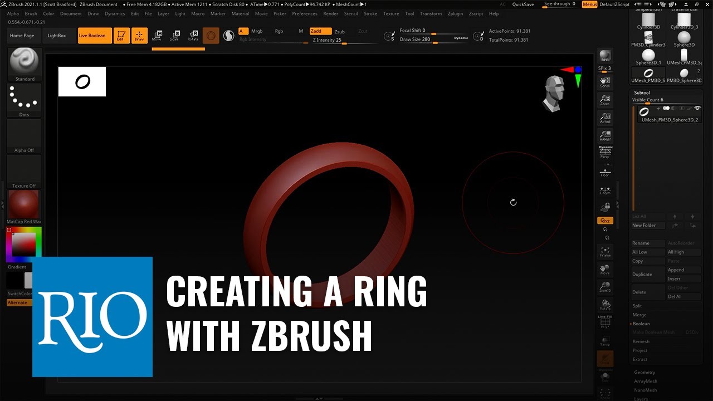Toggle eye visibility of UMesh_PM3D_Sphere3D_2 subtool
The image size is (713, 401).
point(697,108)
